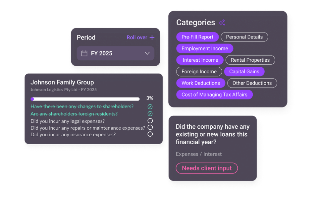This screenshot has width=318, height=199.
Task: Select the Cost of Managing Tax Affairs category
Action: pos(214,95)
